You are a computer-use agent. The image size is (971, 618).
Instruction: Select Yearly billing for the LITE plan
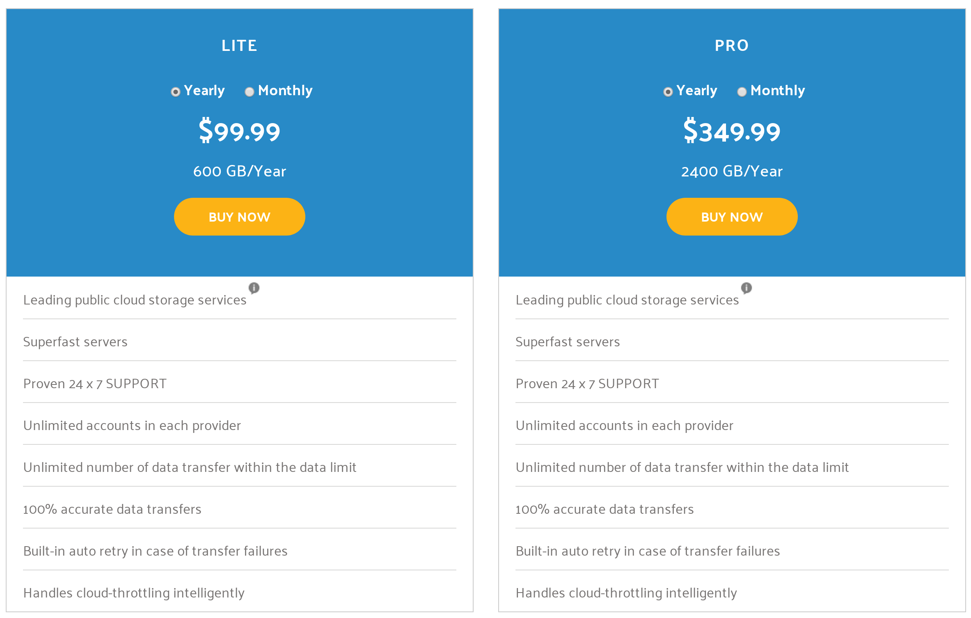pyautogui.click(x=176, y=92)
